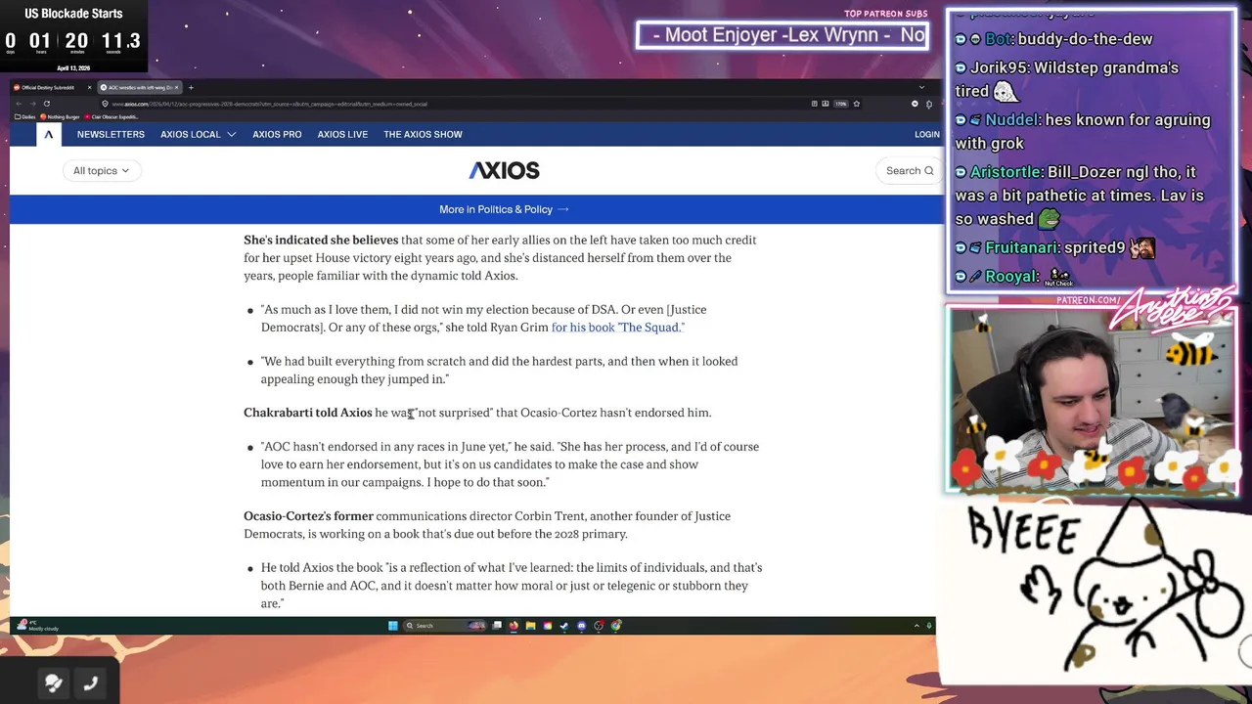Open Firefox from the taskbar
The height and width of the screenshot is (704, 1252).
tap(514, 626)
